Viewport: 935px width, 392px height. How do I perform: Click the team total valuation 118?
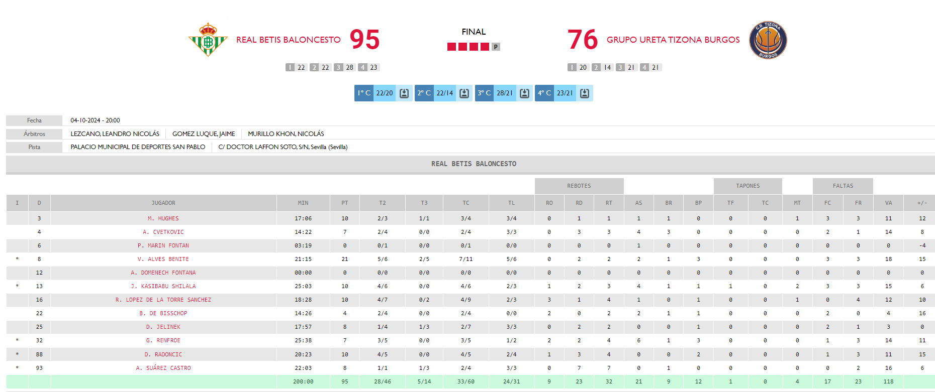(889, 382)
